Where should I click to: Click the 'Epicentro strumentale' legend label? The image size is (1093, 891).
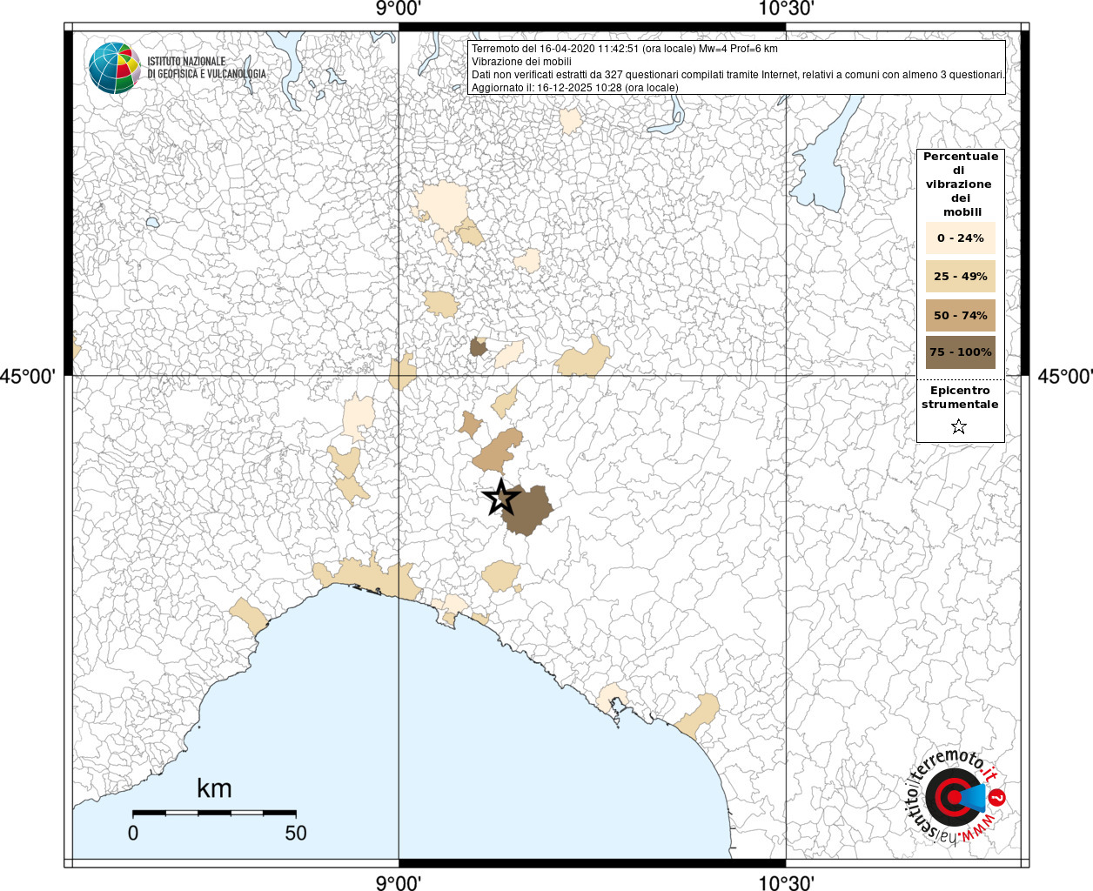(x=960, y=397)
